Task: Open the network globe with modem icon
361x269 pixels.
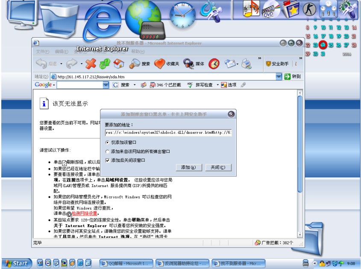Action: coord(145,20)
